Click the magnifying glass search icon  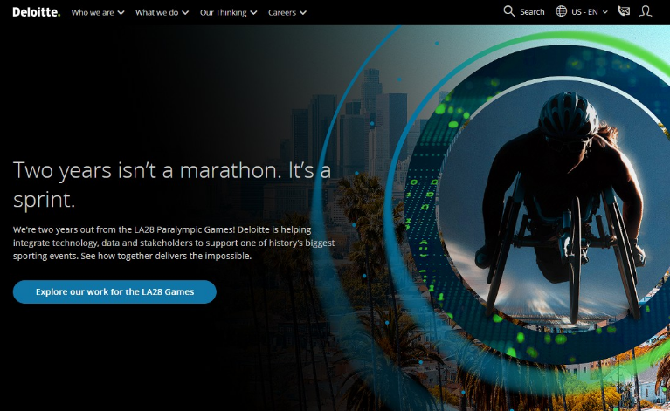[509, 11]
